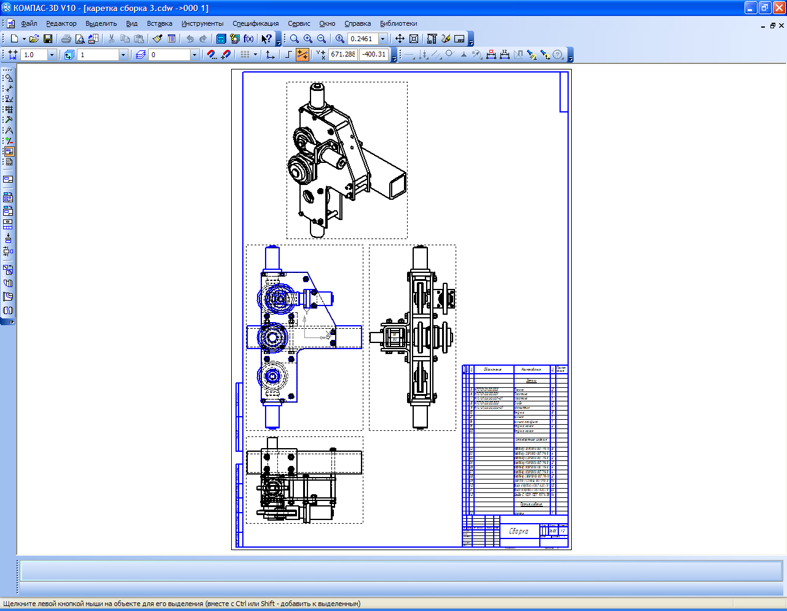Switch to the Geometry panel icon
787x611 pixels.
pyautogui.click(x=9, y=78)
